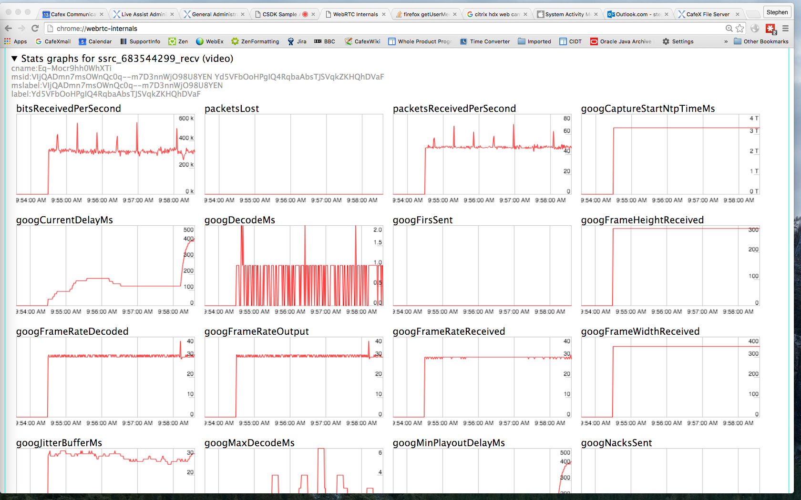
Task: Open the Time Converter bookmark
Action: (x=485, y=41)
